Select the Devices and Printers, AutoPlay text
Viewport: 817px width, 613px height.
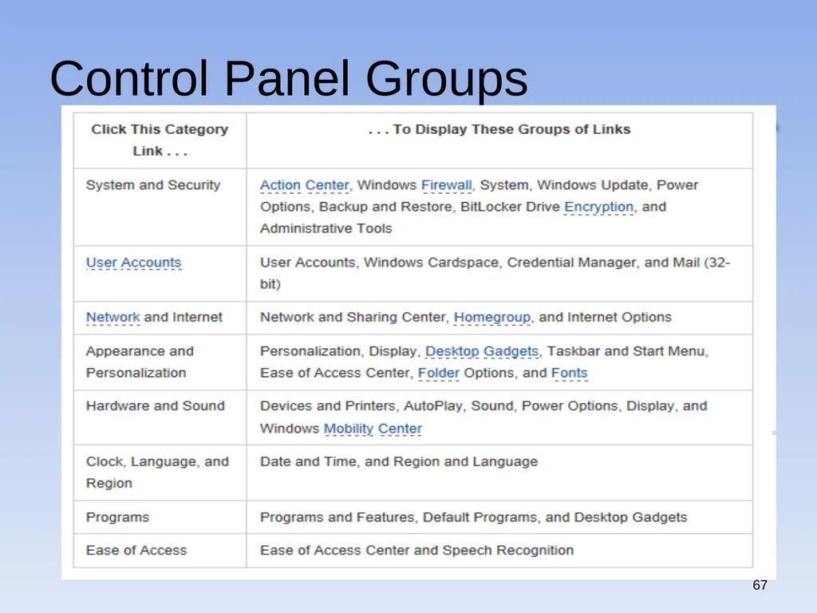tap(483, 417)
